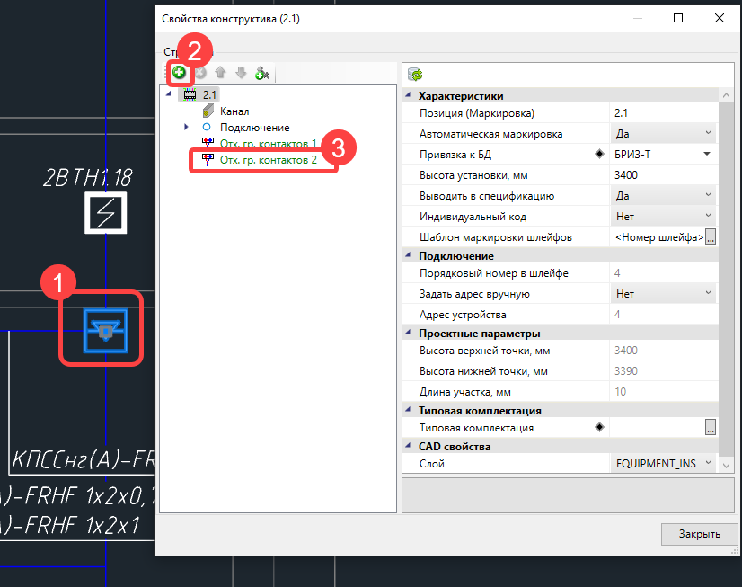Screen dimensions: 742x587
Task: Click the database refresh icon in properties panel
Action: pyautogui.click(x=415, y=75)
